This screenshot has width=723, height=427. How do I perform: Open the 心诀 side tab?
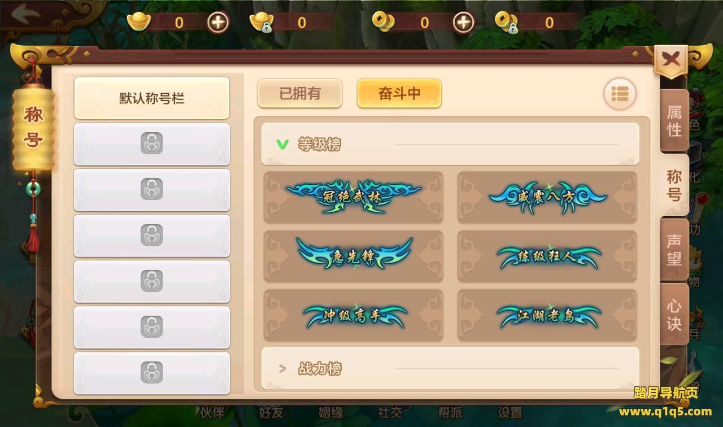point(674,314)
